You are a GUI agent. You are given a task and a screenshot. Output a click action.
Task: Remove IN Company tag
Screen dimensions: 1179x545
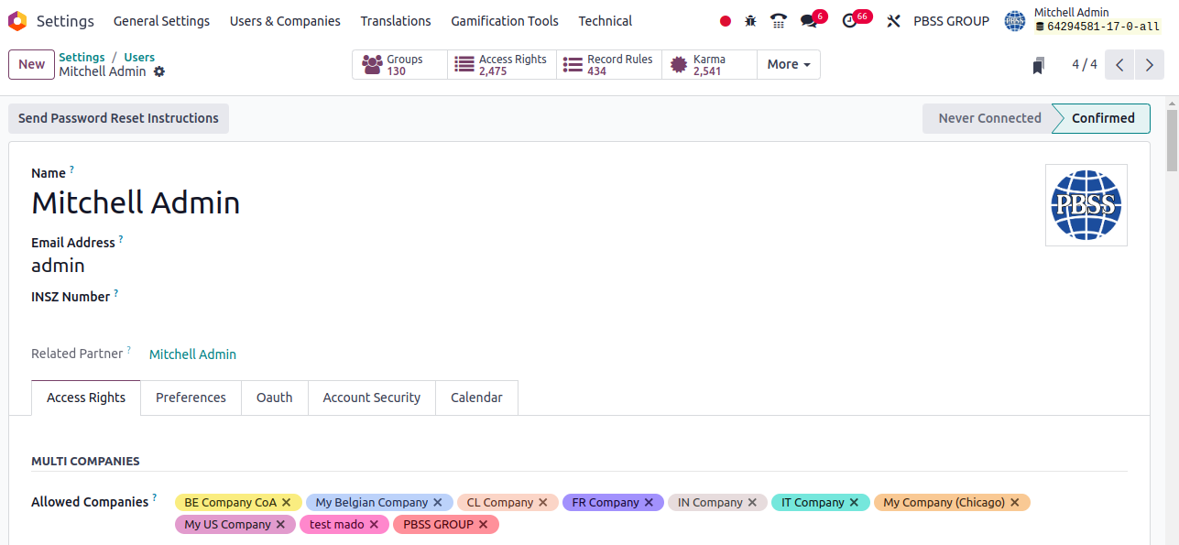[x=752, y=502]
